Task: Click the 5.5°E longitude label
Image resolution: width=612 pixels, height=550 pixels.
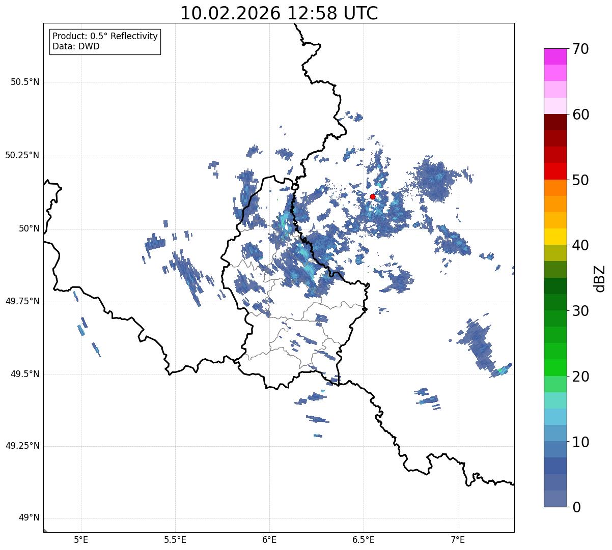Action: (x=175, y=539)
